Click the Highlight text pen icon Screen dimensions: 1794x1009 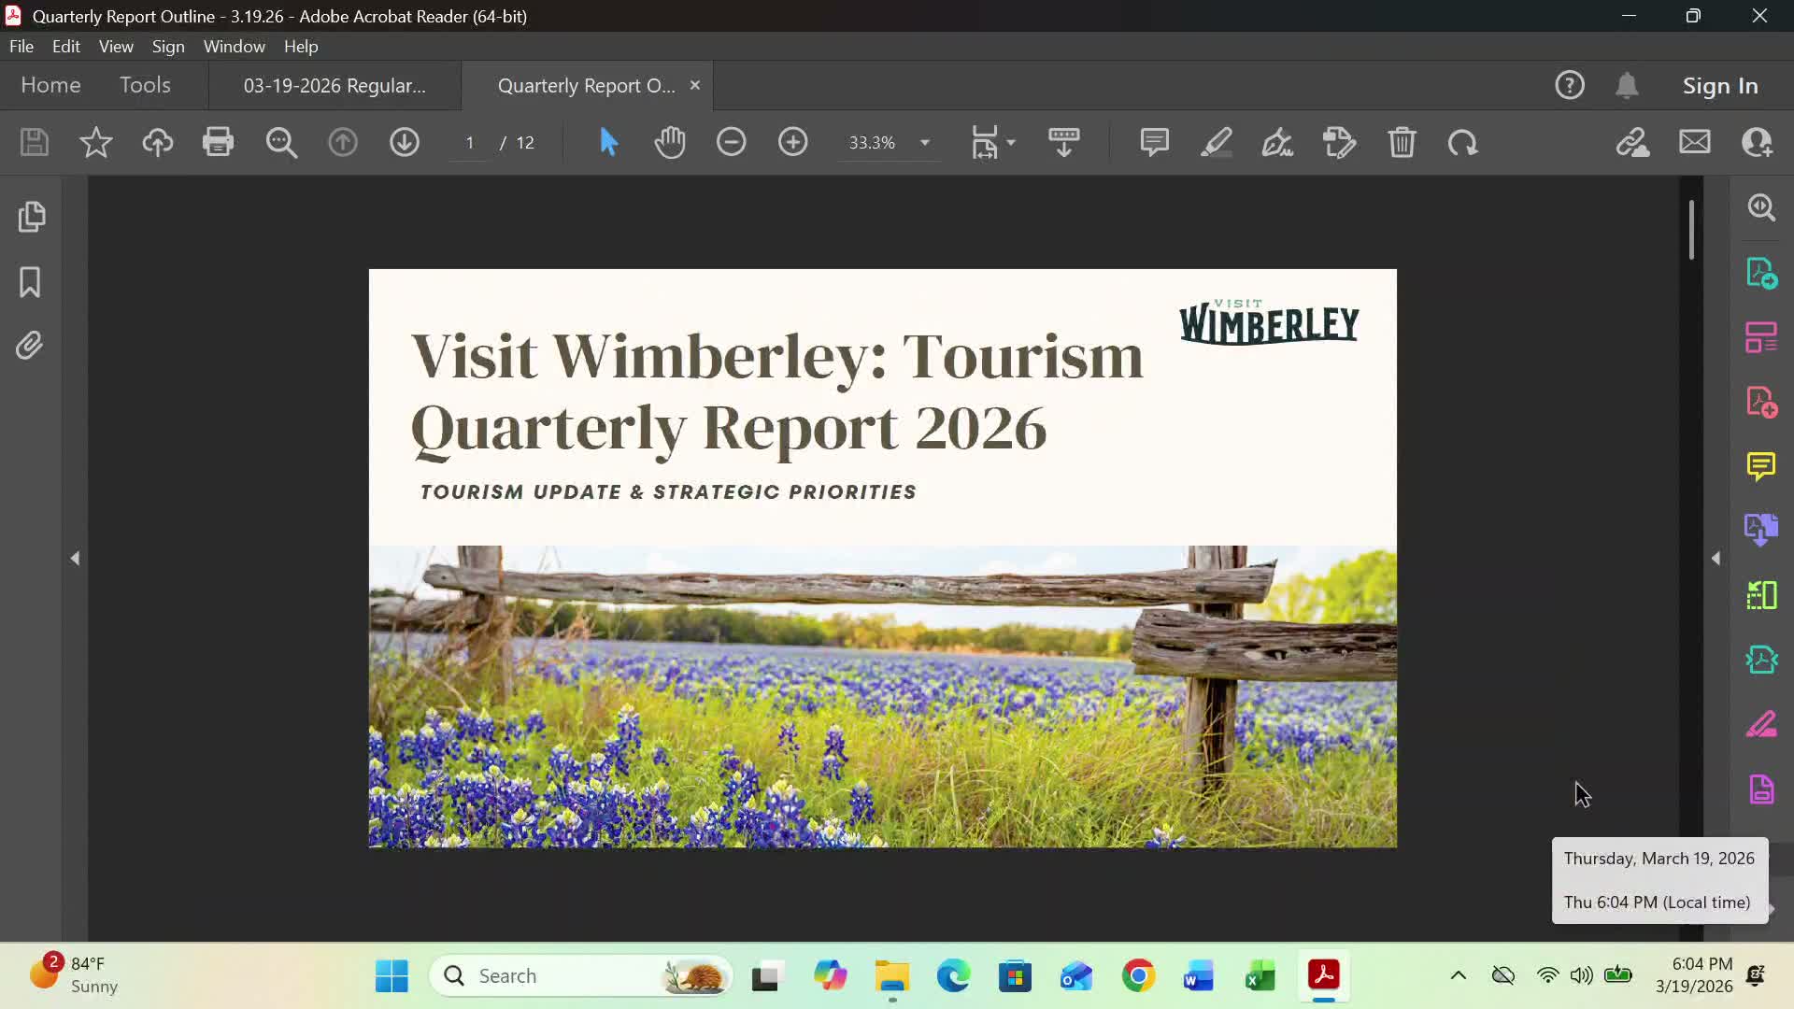[x=1216, y=142]
